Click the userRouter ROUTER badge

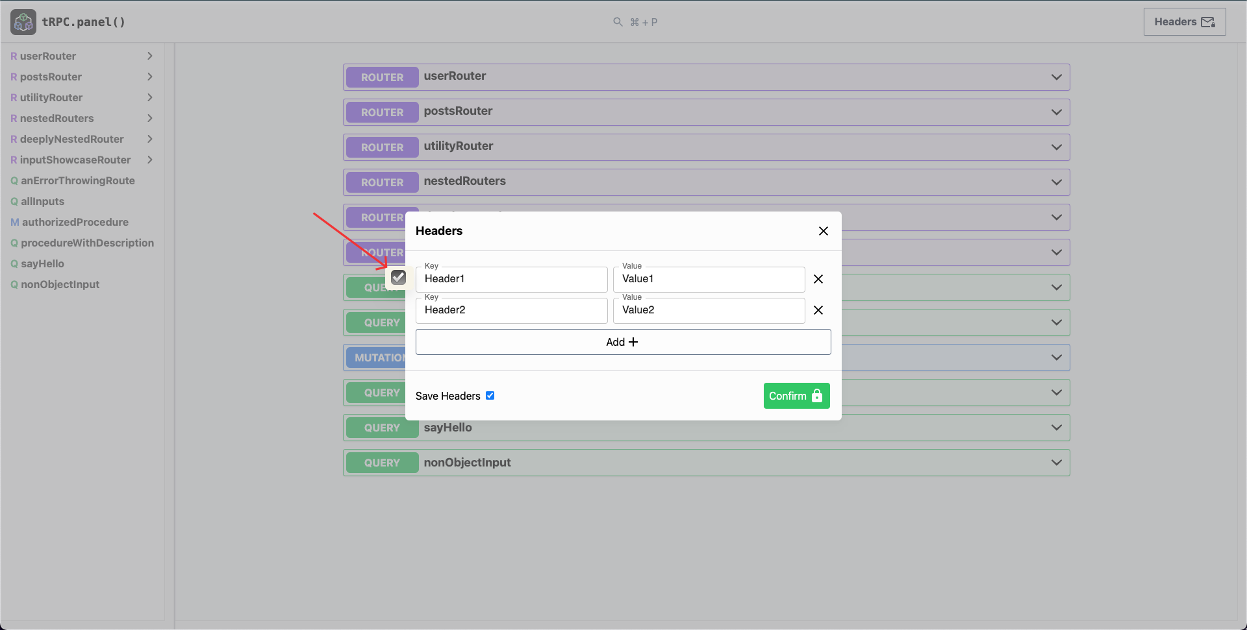tap(382, 77)
